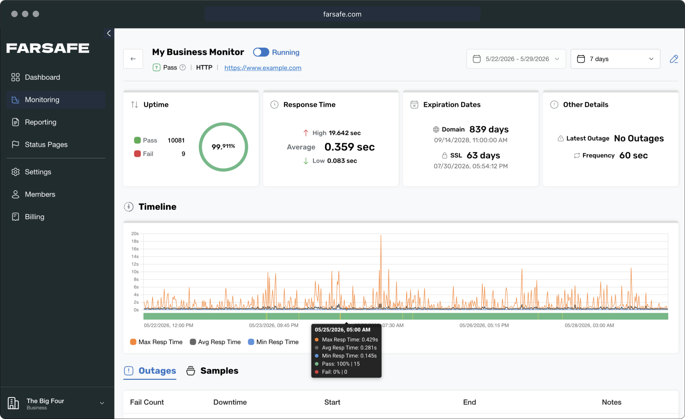Click the "0.359 sec" average value
This screenshot has height=419, width=685.
(x=349, y=147)
